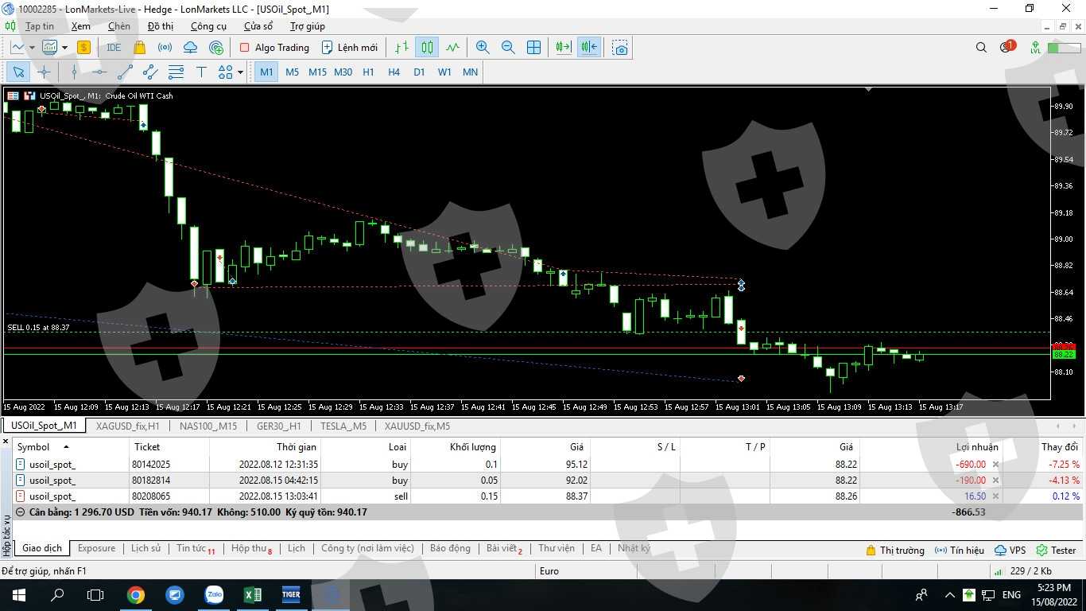Open the IDE MetaEditor button
This screenshot has width=1086, height=611.
114,48
